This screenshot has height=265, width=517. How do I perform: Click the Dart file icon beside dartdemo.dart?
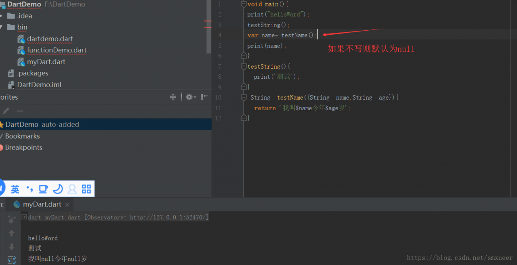21,39
